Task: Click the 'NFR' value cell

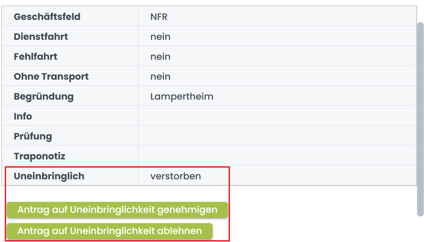Action: [159, 16]
